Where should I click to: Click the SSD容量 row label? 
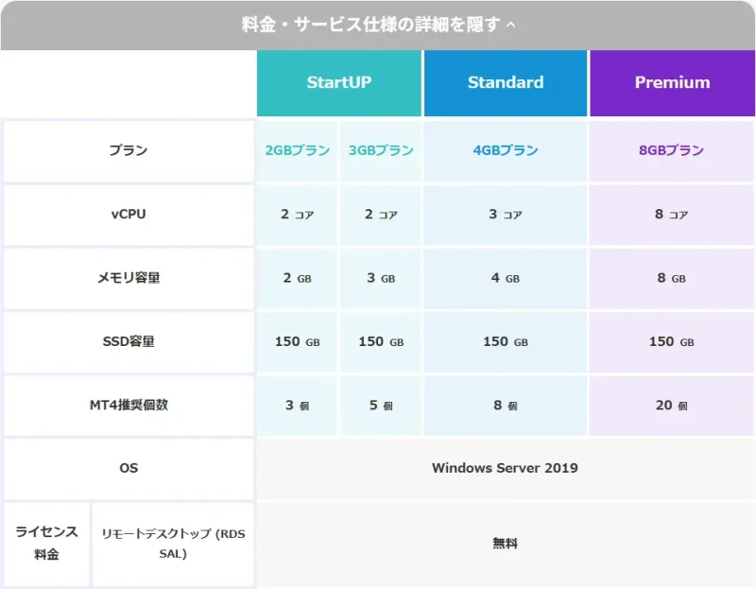point(129,341)
